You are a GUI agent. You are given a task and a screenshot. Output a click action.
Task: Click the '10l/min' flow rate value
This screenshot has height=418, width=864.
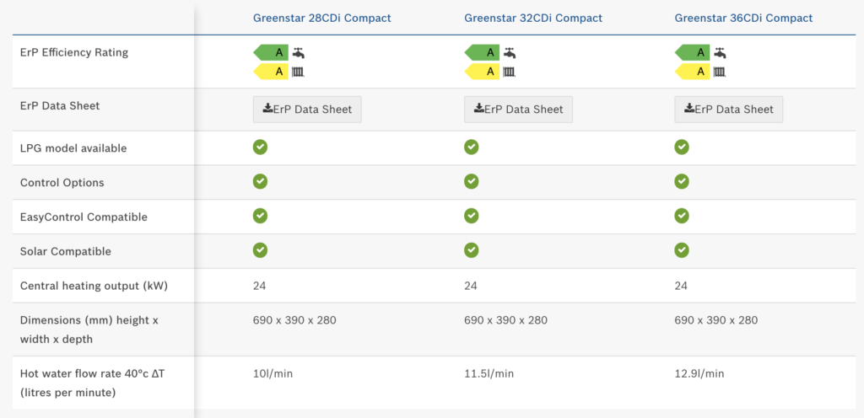[x=273, y=374]
